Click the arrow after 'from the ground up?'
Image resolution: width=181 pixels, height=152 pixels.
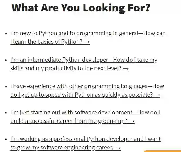click(131, 121)
